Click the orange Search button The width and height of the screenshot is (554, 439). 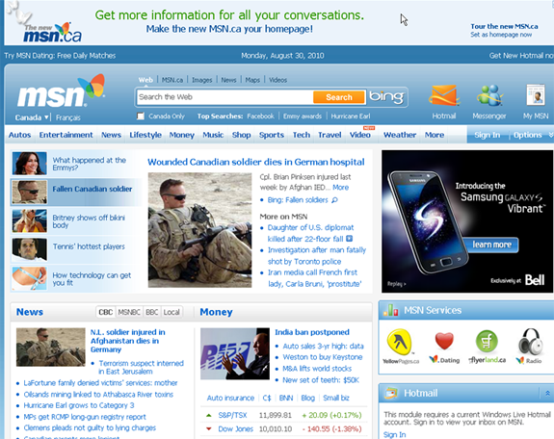[339, 97]
